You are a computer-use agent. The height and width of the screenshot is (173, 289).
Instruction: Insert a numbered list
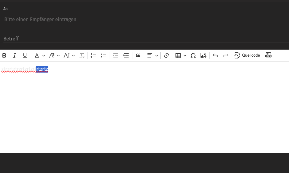tap(93, 55)
